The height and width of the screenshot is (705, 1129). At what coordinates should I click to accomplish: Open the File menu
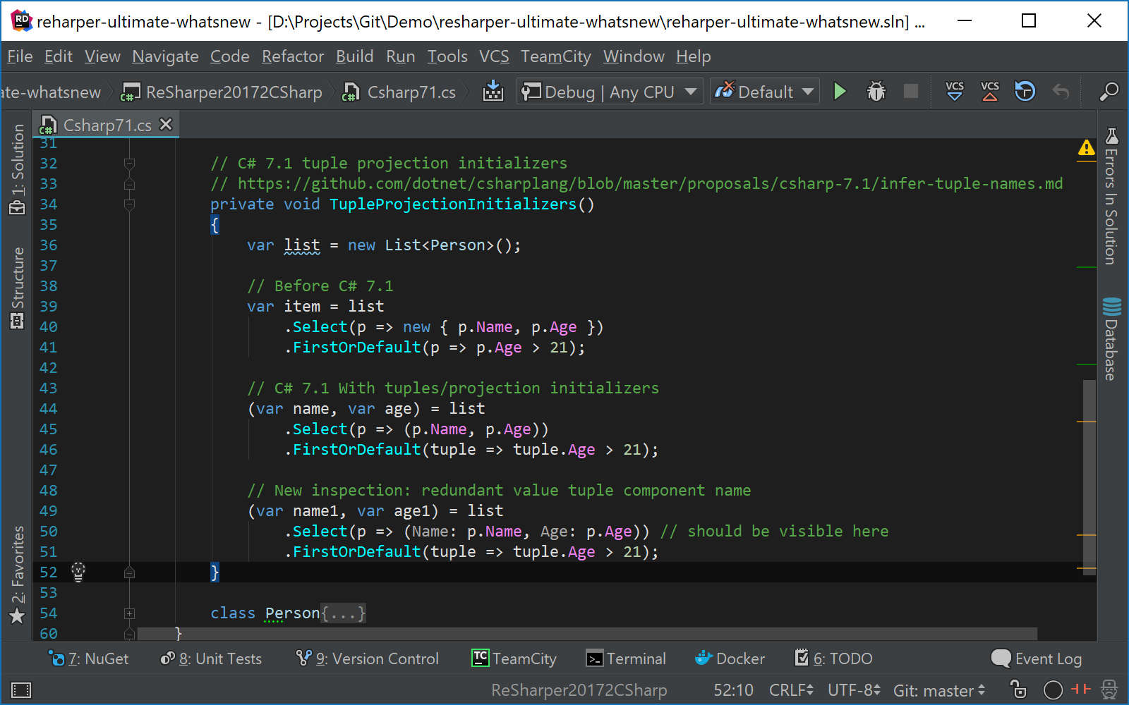click(20, 56)
